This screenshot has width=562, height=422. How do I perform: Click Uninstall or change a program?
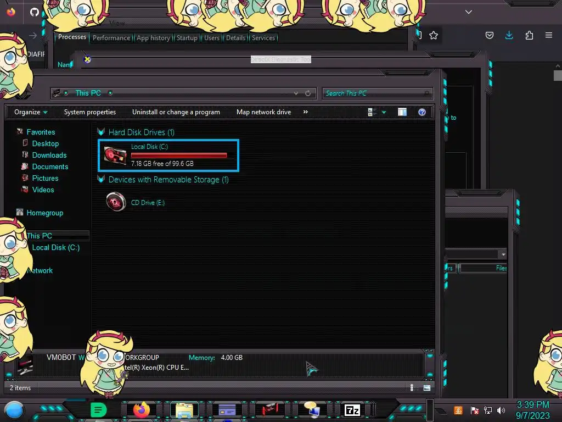click(176, 112)
